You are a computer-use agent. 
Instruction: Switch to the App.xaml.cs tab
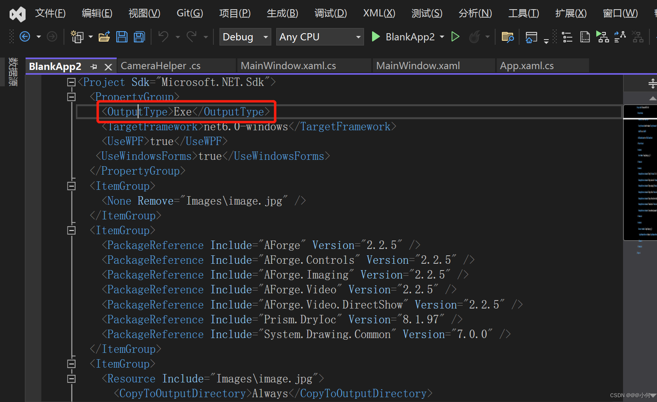[x=542, y=66]
